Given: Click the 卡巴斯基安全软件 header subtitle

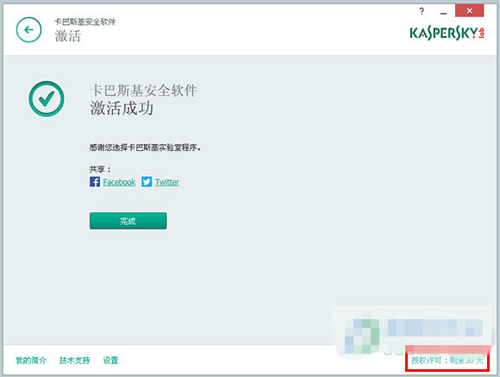Looking at the screenshot, I should point(85,22).
